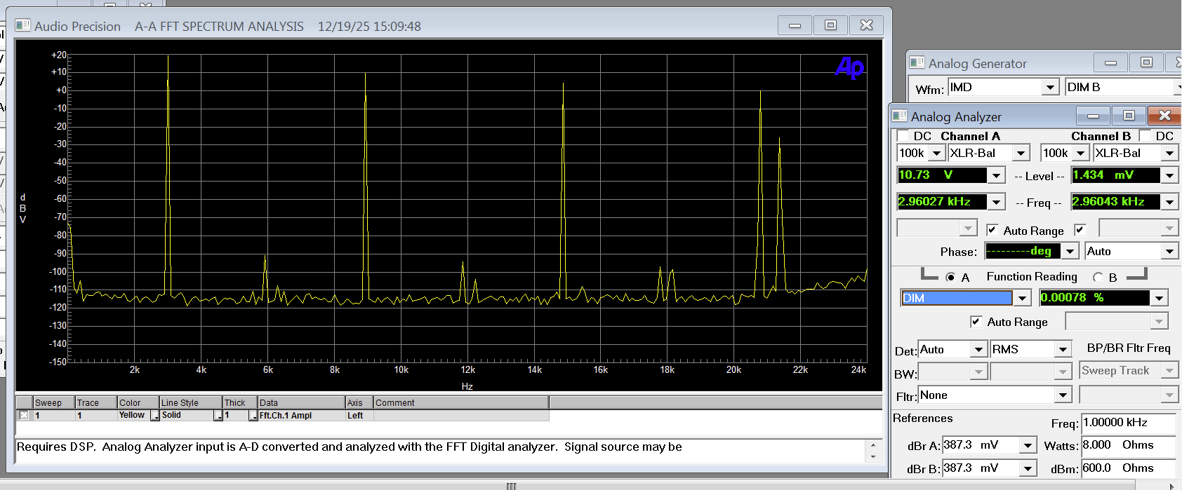
Task: Click the Left axis cell in legend
Action: click(x=359, y=415)
